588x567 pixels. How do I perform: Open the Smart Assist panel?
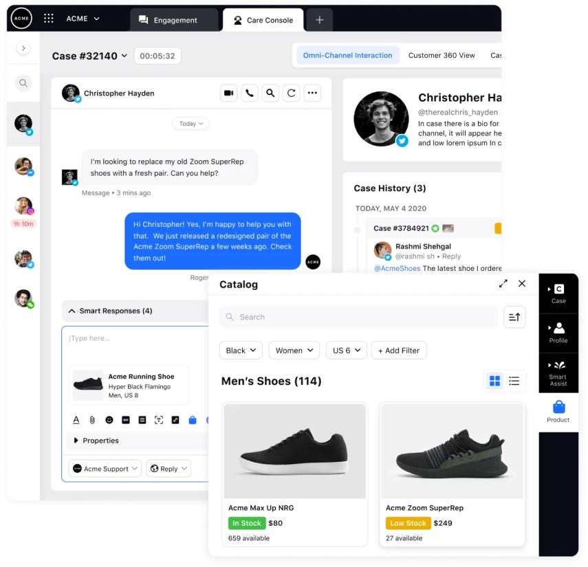[558, 373]
